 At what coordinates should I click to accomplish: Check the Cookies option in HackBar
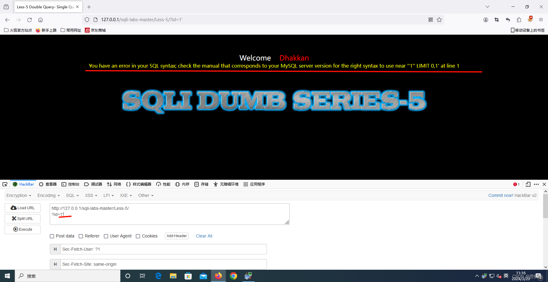pyautogui.click(x=138, y=236)
